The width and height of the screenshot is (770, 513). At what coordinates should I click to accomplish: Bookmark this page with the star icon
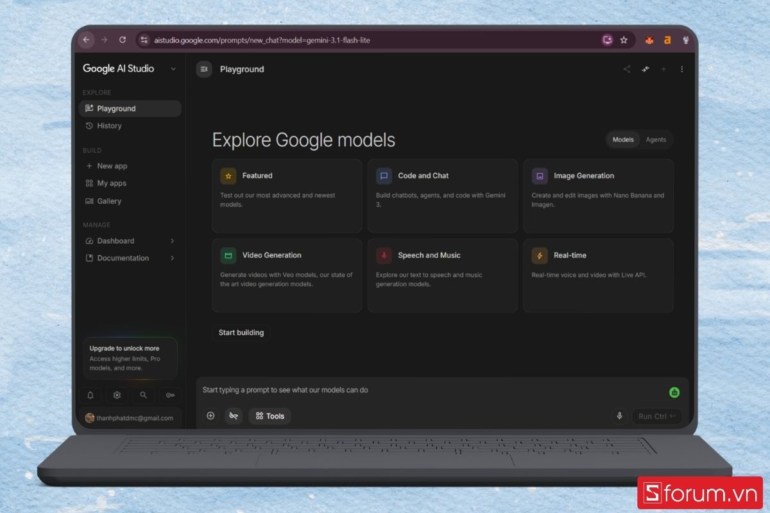[x=624, y=40]
